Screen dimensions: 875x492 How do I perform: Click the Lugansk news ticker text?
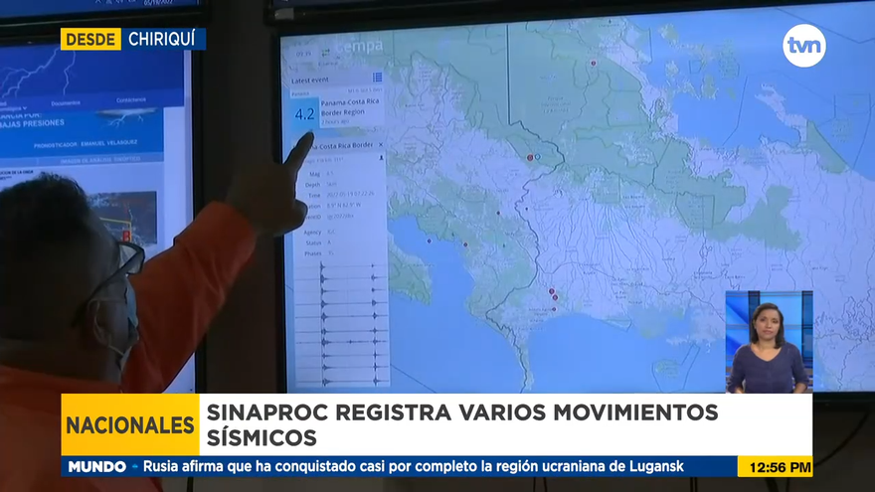414,466
